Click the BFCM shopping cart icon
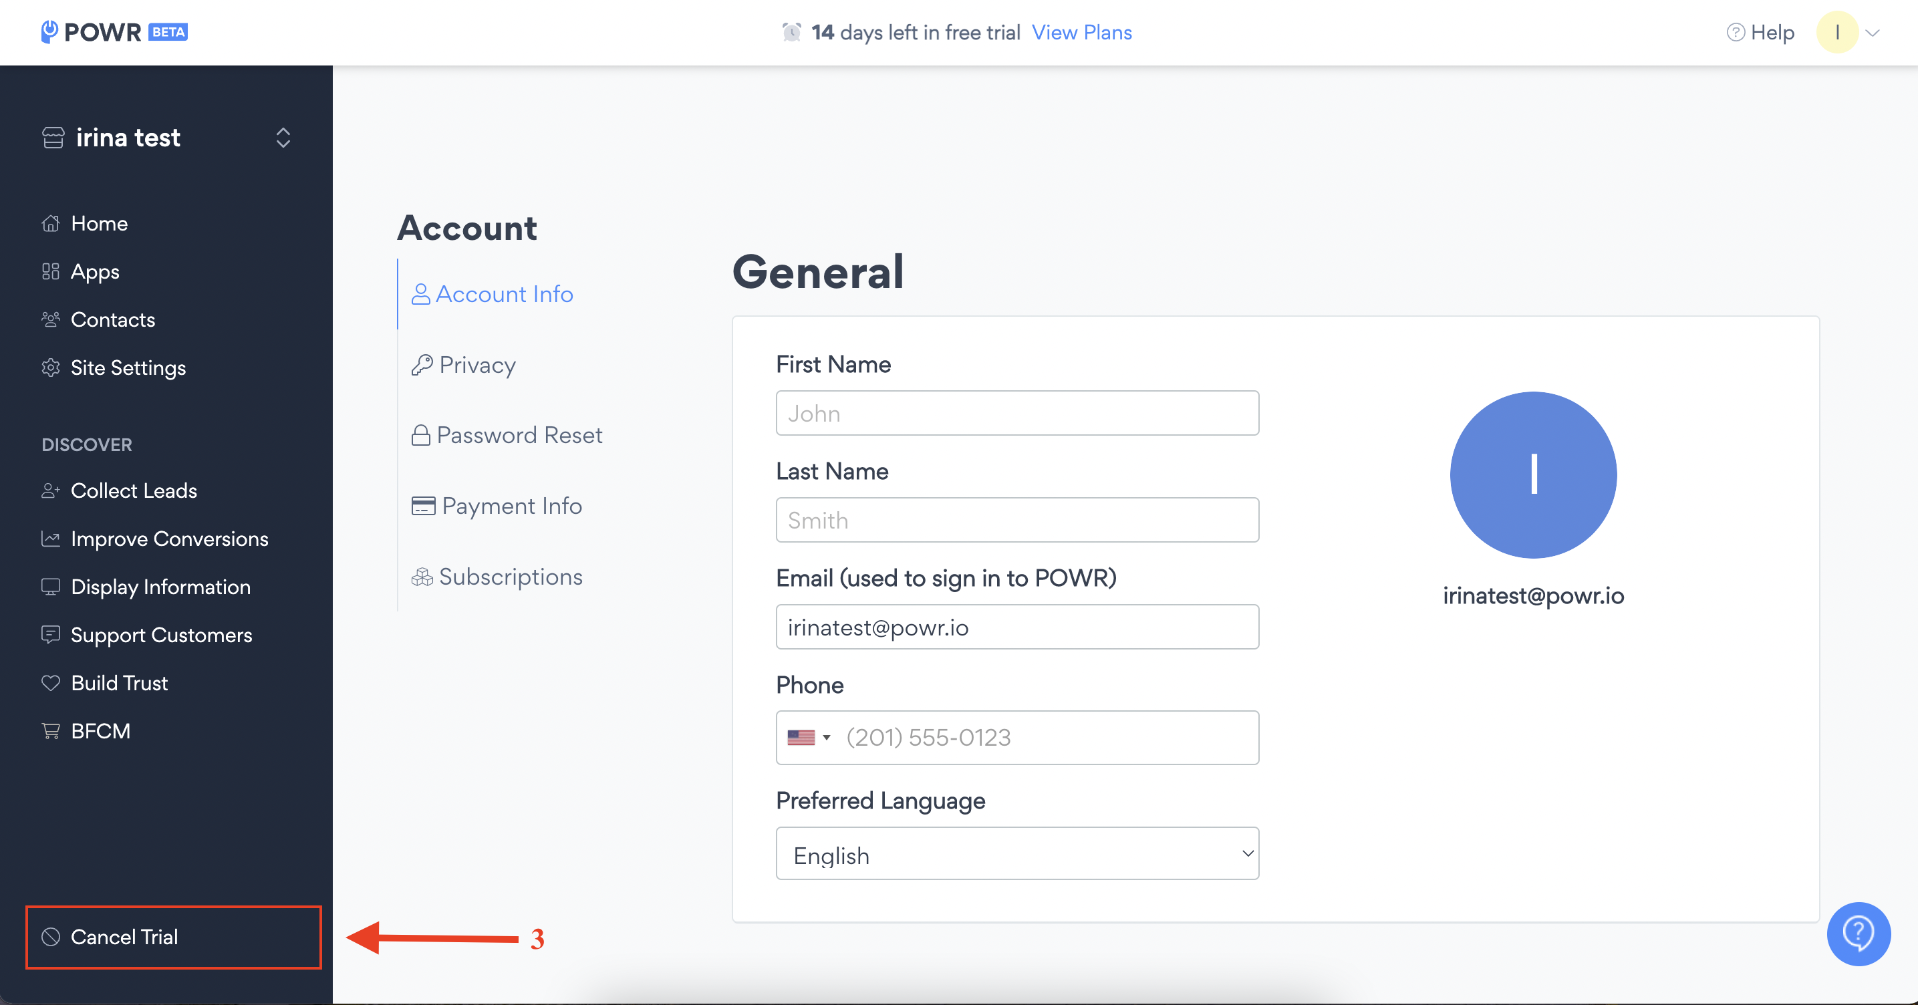This screenshot has height=1005, width=1918. click(x=51, y=731)
